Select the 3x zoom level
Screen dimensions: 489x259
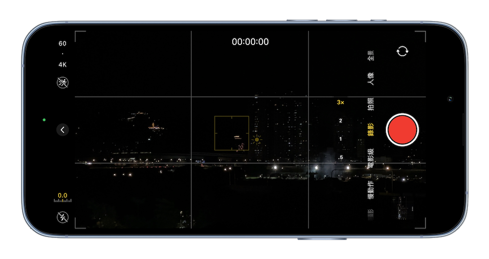pos(340,103)
